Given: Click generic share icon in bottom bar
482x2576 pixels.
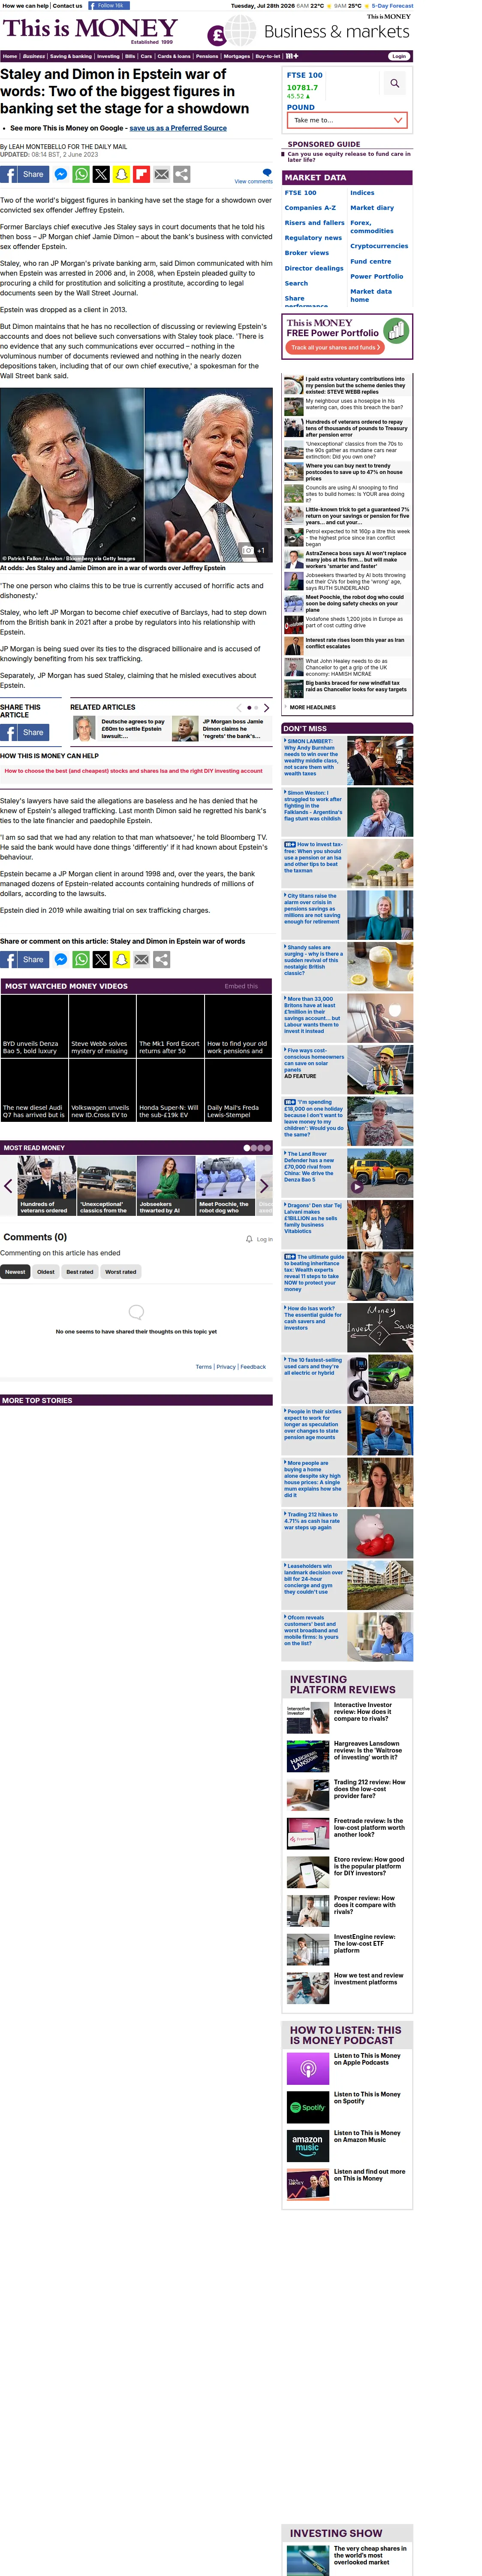Looking at the screenshot, I should click(x=161, y=959).
